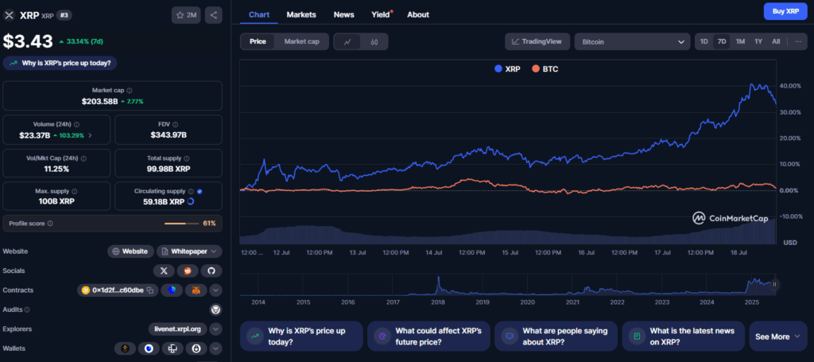Open the padlock wallet icon
Image resolution: width=814 pixels, height=362 pixels.
click(197, 348)
